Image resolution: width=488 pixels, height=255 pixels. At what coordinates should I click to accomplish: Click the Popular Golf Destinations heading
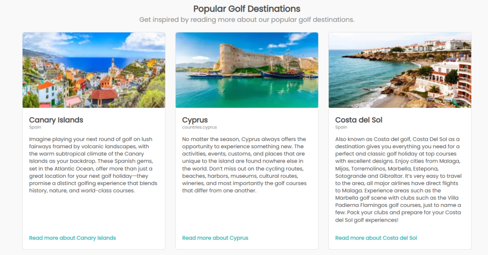[x=247, y=9]
